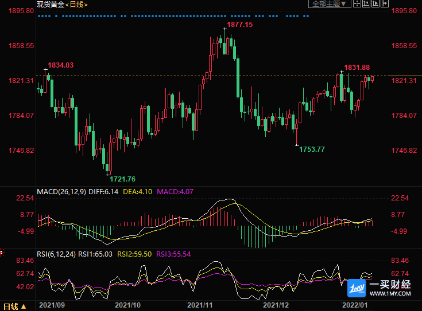Click the RSI3:55.54 value
This screenshot has width=422, height=311.
173,254
